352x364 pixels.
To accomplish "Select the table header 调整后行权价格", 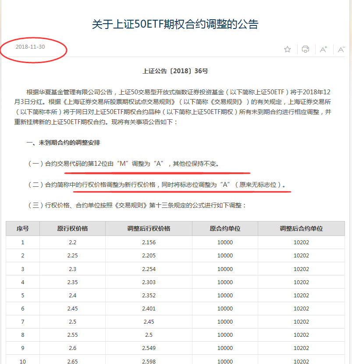I will [x=148, y=228].
